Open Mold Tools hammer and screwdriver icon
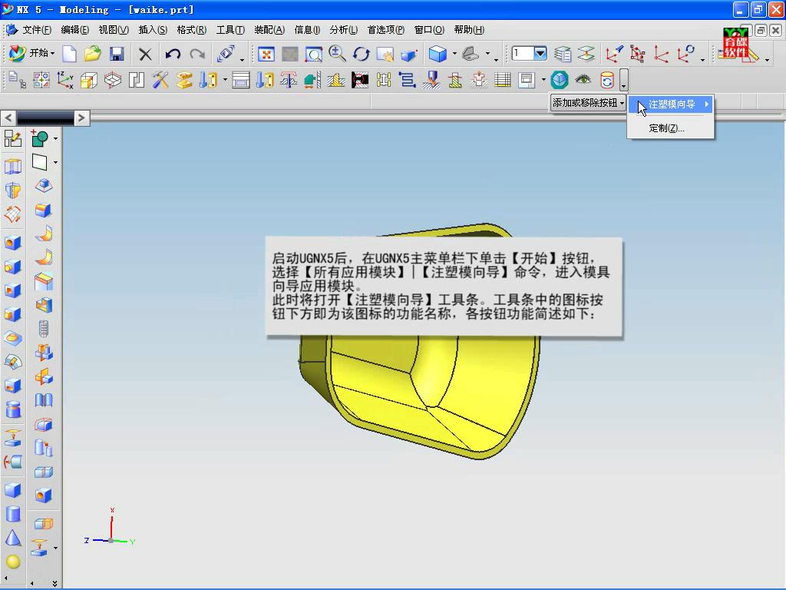Image resolution: width=786 pixels, height=590 pixels. (x=160, y=80)
